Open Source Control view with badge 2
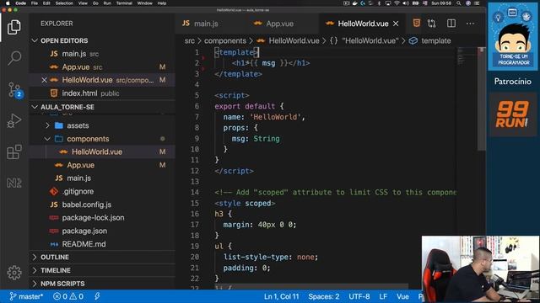This screenshot has width=540, height=303. pyautogui.click(x=14, y=90)
